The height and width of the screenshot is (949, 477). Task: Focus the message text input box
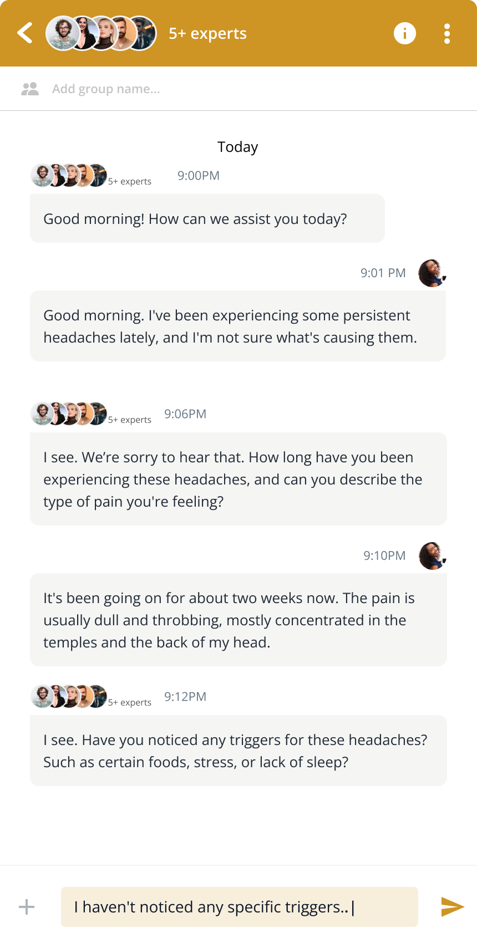239,907
